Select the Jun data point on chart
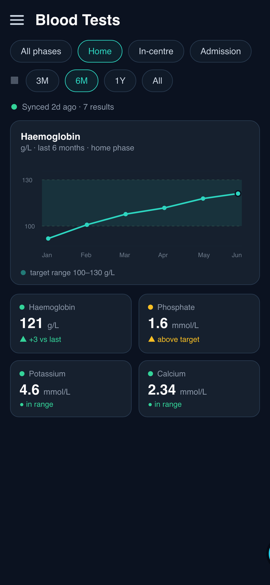 [x=238, y=194]
